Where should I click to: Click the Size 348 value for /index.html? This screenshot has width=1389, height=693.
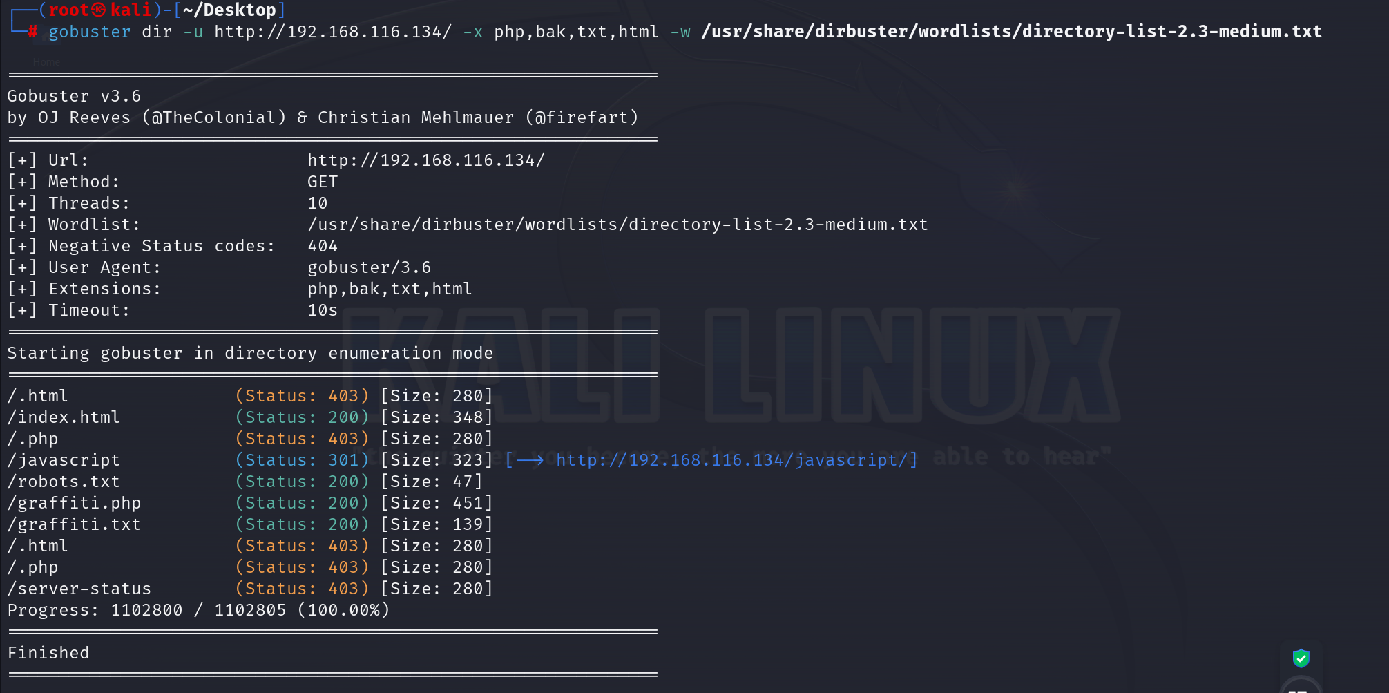(x=437, y=417)
